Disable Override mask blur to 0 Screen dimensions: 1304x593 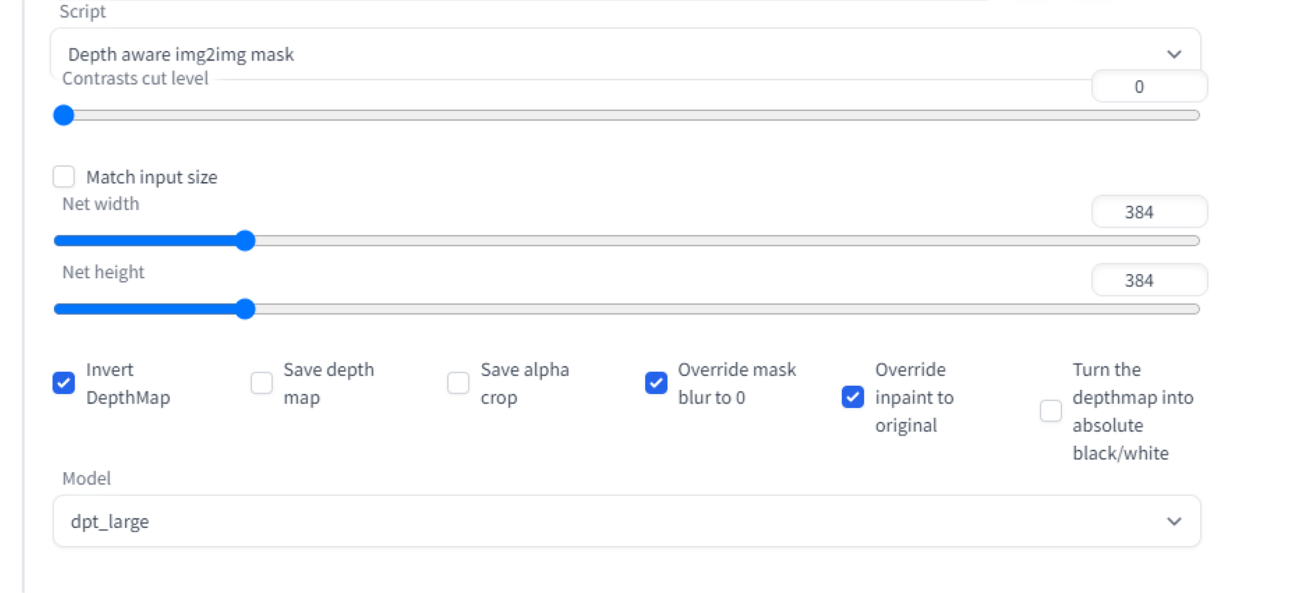point(656,383)
